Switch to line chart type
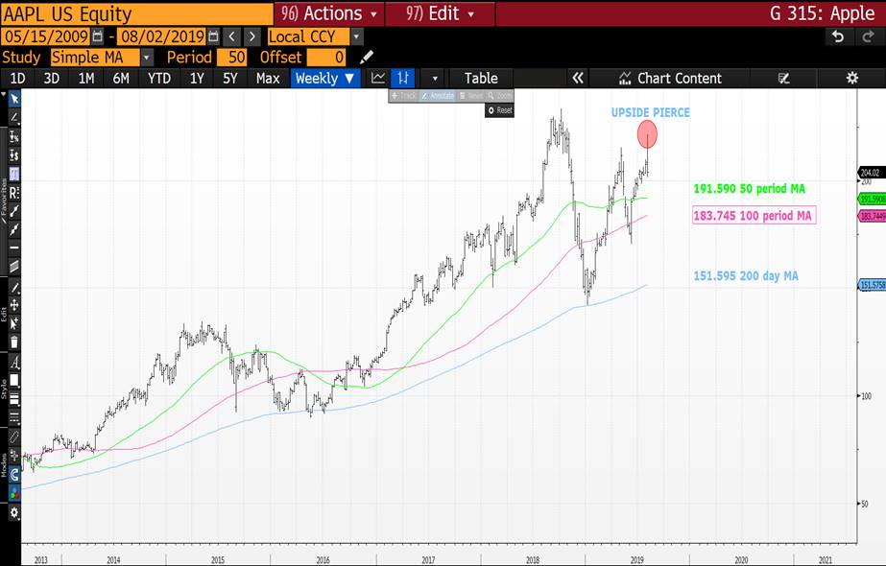 [378, 78]
